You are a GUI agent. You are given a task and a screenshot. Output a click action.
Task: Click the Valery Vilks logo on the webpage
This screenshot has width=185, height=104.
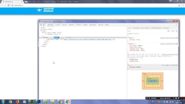pos(45,10)
